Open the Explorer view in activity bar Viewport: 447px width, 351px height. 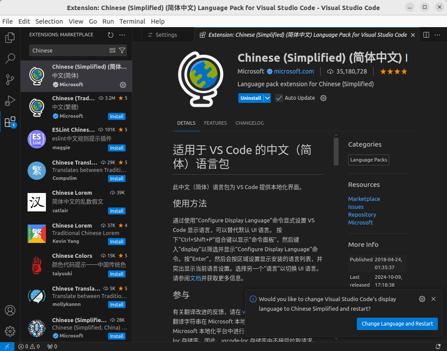pyautogui.click(x=10, y=37)
